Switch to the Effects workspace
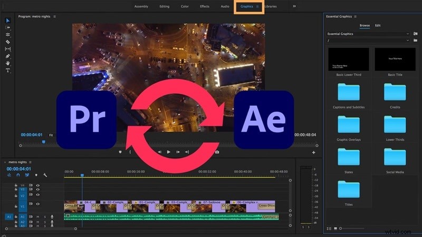This screenshot has height=237, width=422. [x=205, y=6]
